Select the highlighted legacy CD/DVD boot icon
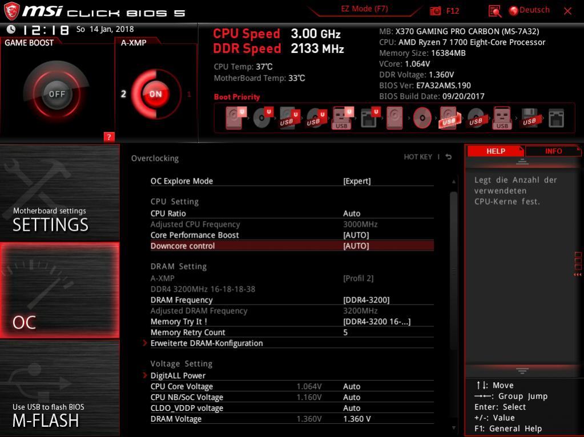 tap(422, 118)
